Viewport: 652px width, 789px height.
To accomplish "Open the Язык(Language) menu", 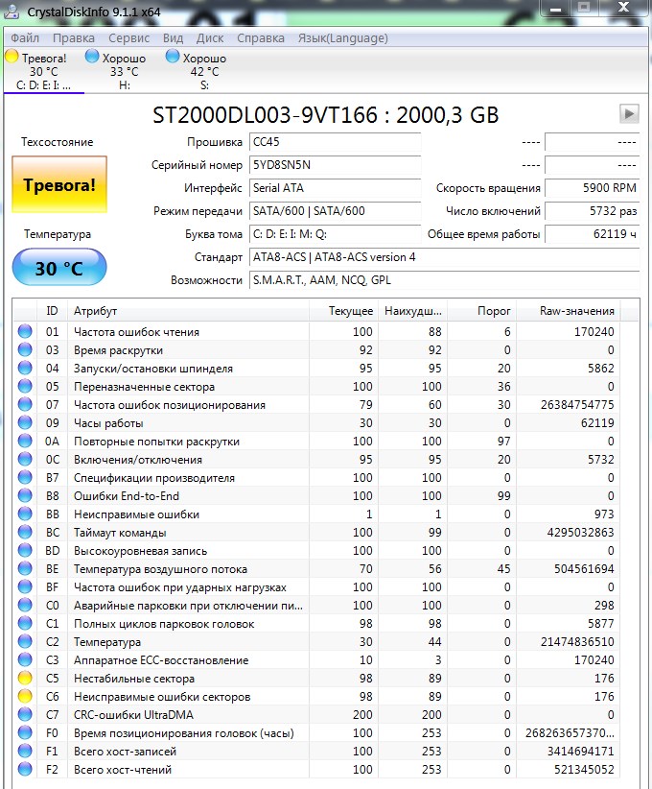I will pos(343,38).
